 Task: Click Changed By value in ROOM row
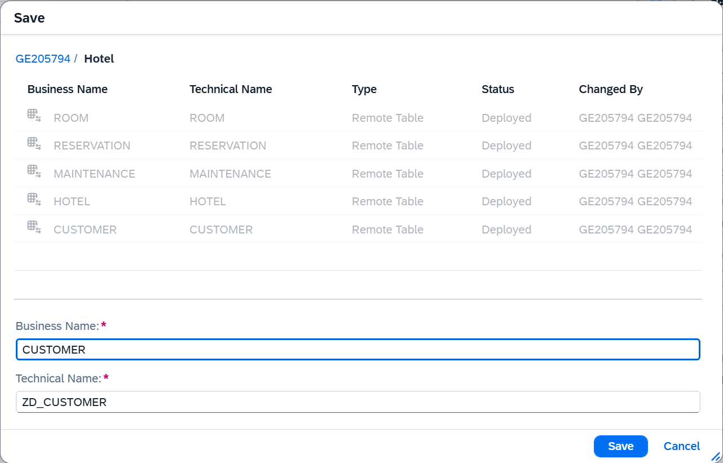[636, 118]
